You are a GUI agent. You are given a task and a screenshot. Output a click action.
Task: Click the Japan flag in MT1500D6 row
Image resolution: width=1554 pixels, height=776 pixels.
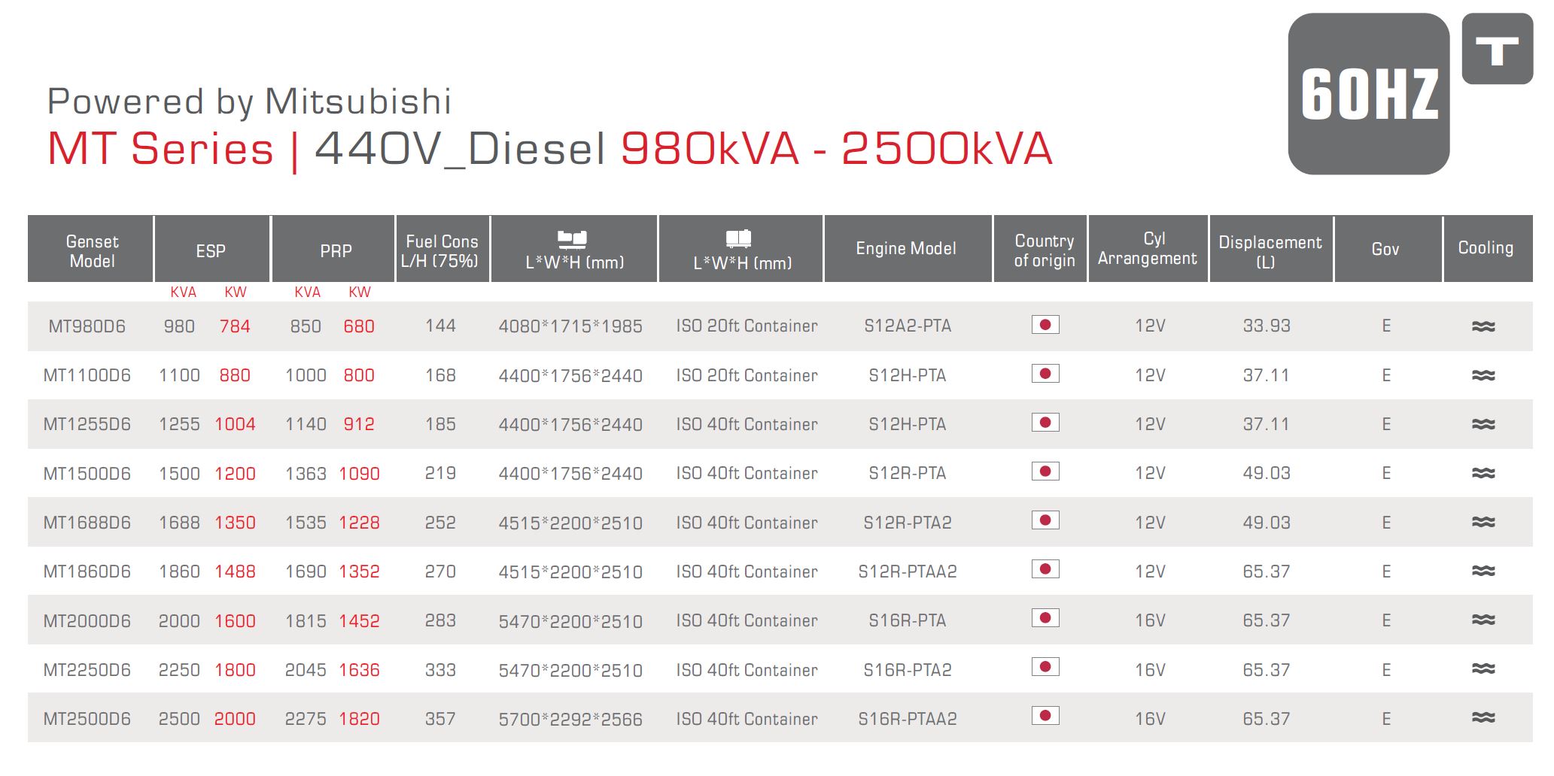coord(1045,471)
